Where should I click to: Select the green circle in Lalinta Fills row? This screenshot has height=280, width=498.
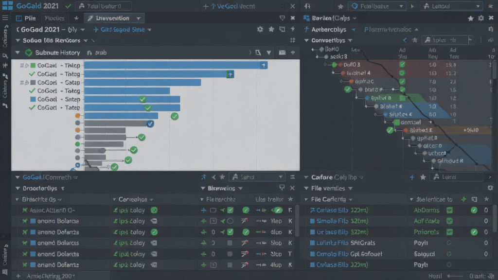pyautogui.click(x=449, y=243)
